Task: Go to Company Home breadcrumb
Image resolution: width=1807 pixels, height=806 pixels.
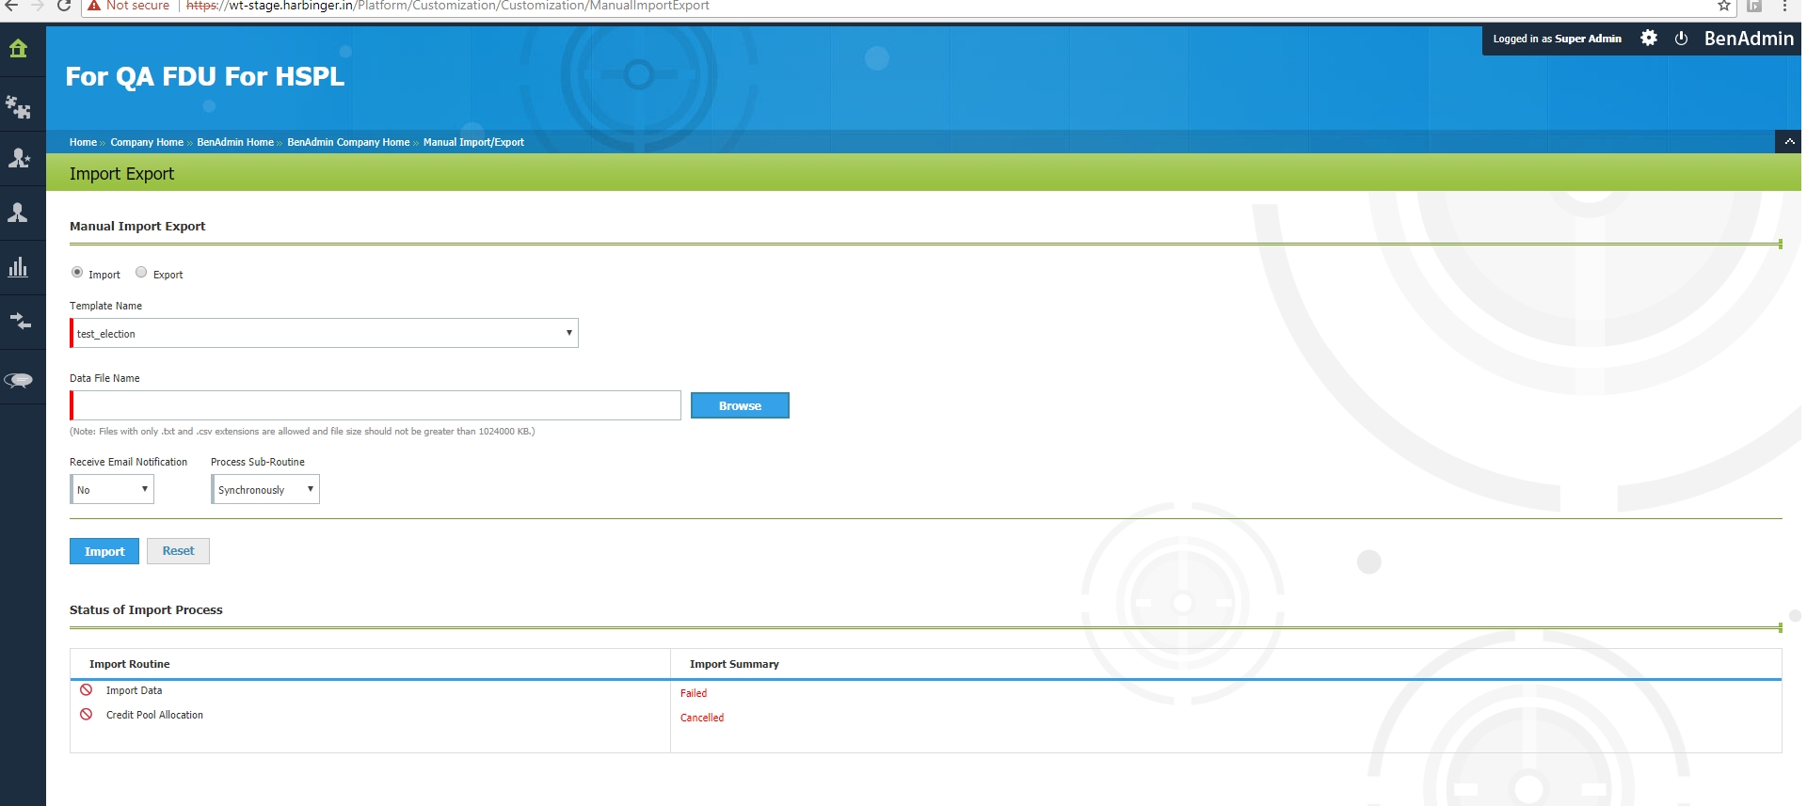Action: [x=147, y=142]
